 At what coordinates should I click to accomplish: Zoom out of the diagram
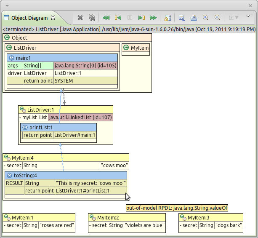pos(218,18)
